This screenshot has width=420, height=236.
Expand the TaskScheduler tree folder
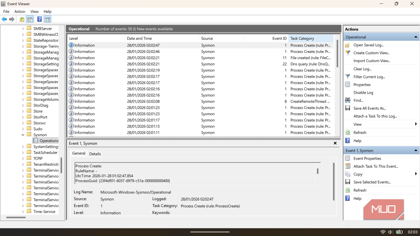point(23,153)
